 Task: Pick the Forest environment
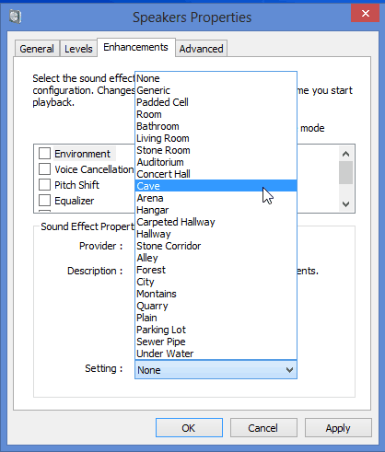[x=216, y=270]
